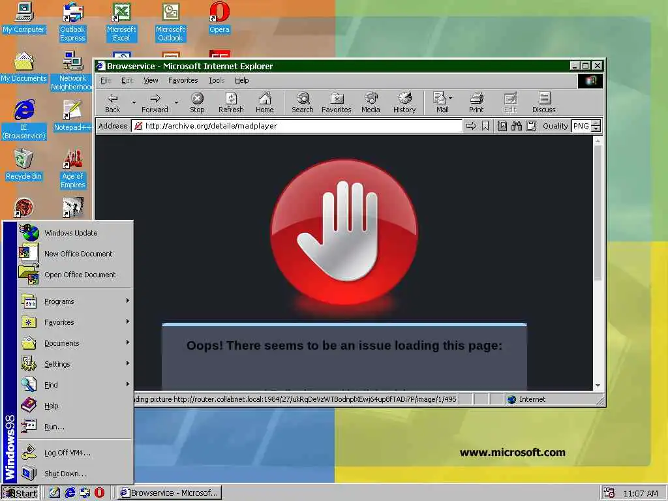Choose Log Off VM4...
Viewport: 668px width, 501px height.
[x=76, y=453]
